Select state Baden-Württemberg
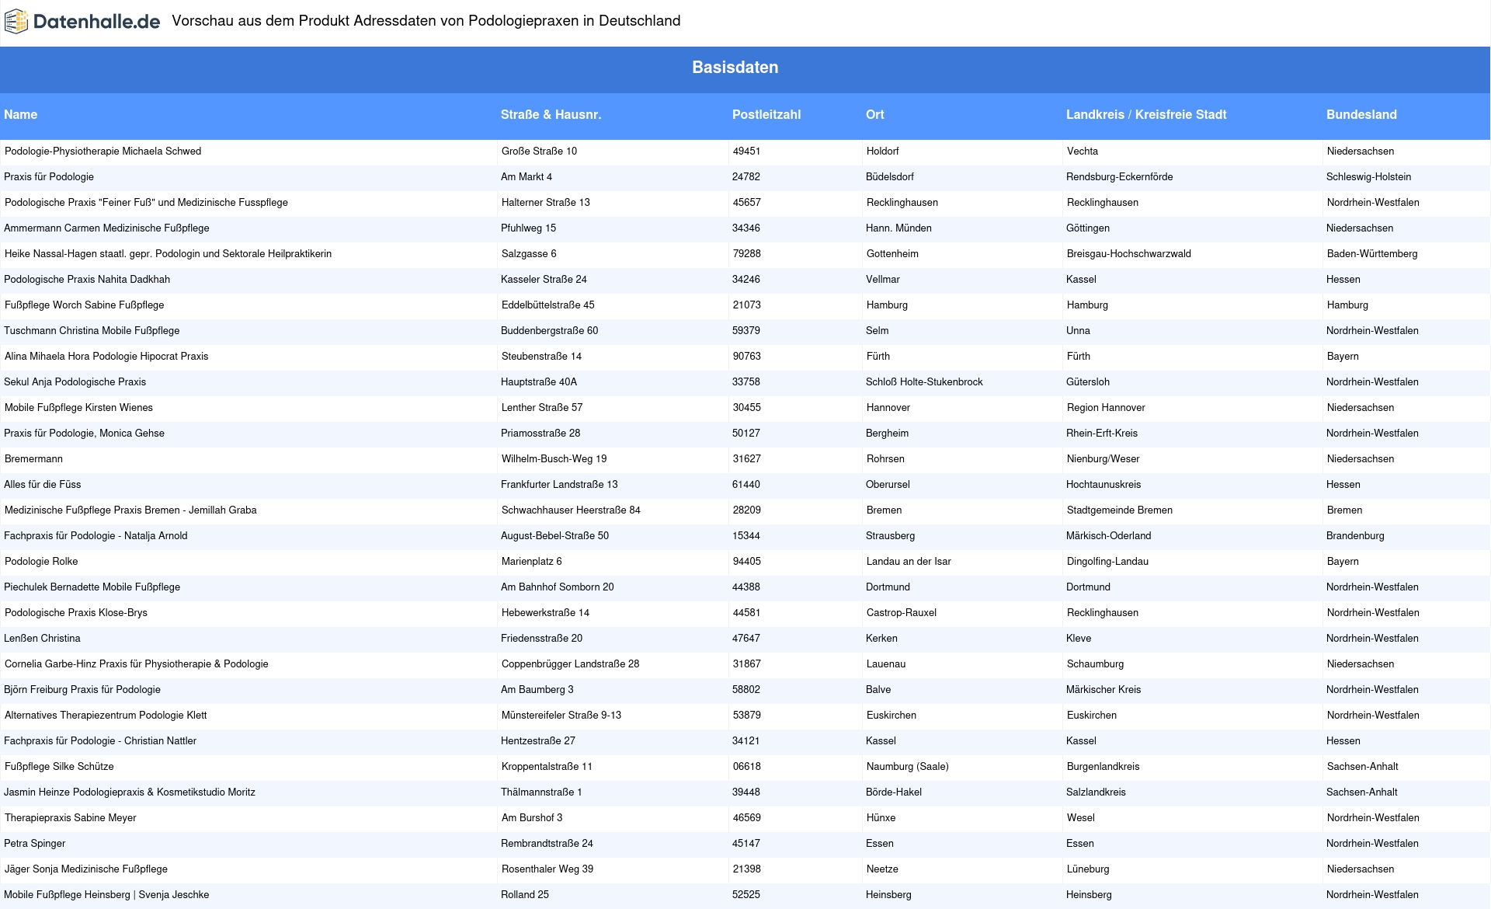Image resolution: width=1491 pixels, height=909 pixels. coord(1372,254)
